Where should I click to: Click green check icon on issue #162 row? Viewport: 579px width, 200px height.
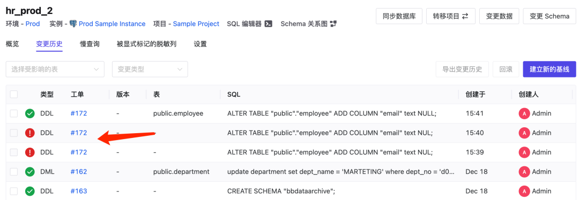coord(30,172)
